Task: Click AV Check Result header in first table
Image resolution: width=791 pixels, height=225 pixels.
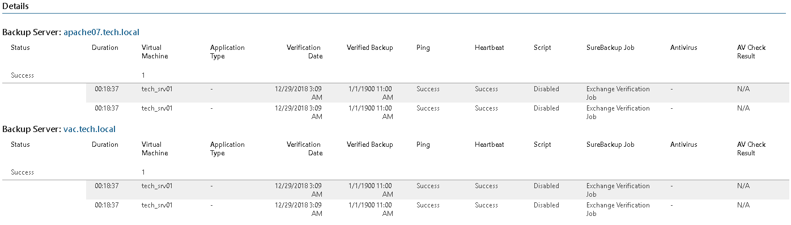Action: [751, 52]
